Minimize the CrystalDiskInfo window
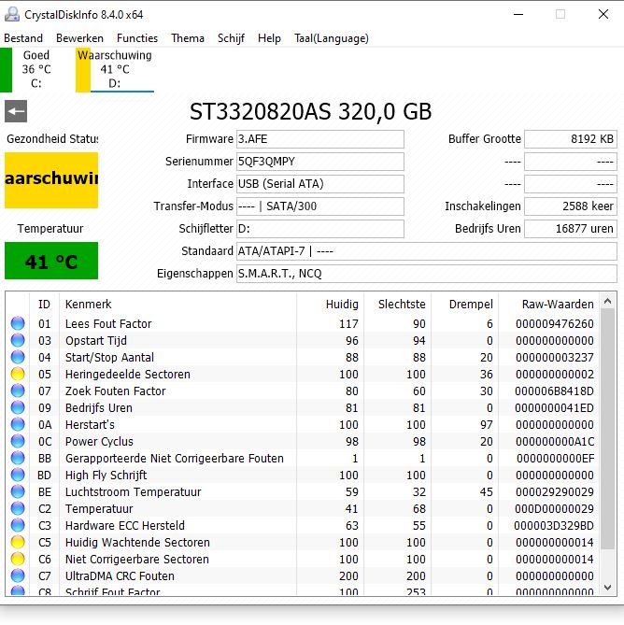The height and width of the screenshot is (625, 624). pos(518,15)
